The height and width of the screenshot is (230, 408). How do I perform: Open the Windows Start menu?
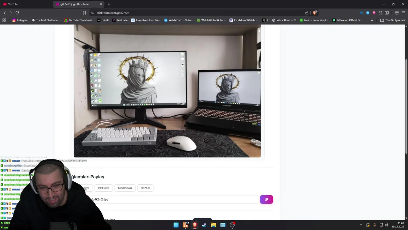point(176,225)
